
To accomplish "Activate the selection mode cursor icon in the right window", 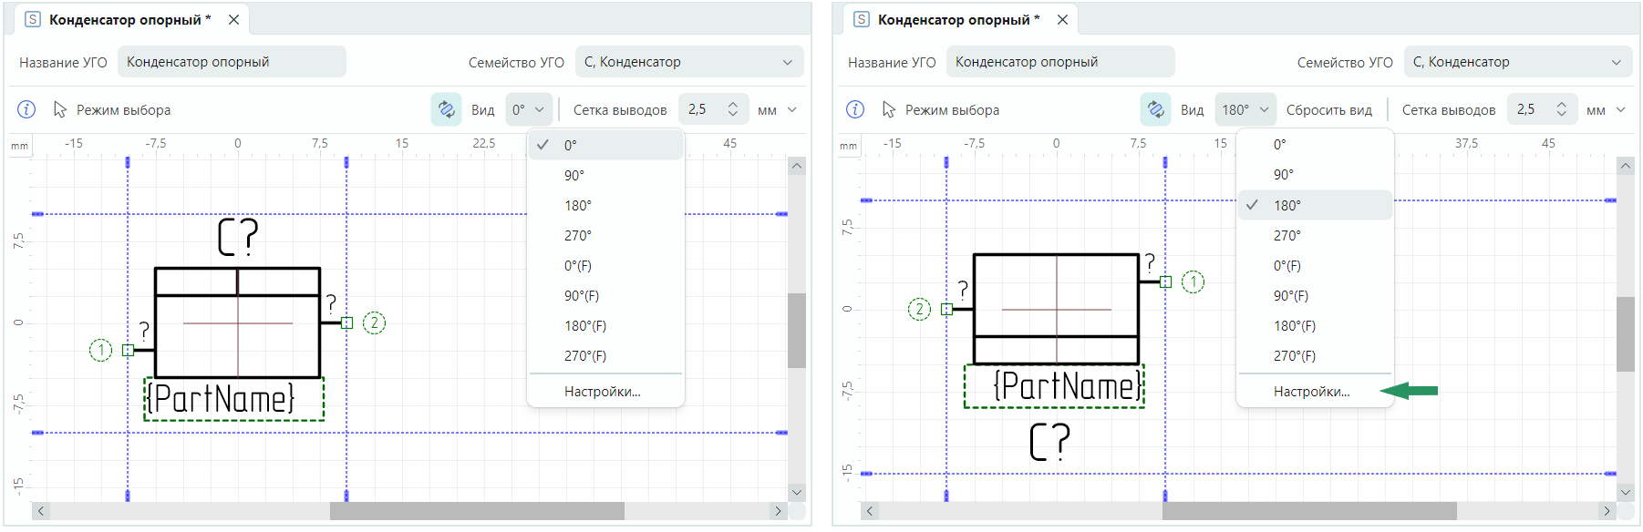I will point(889,109).
